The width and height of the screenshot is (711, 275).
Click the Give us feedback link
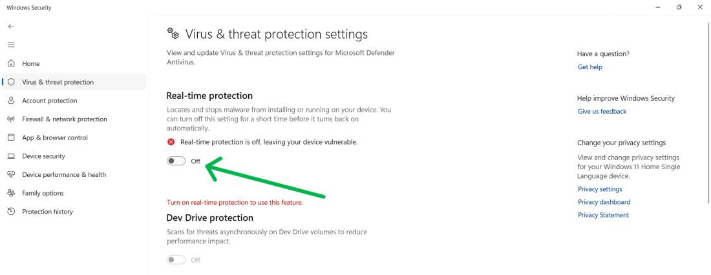point(602,111)
